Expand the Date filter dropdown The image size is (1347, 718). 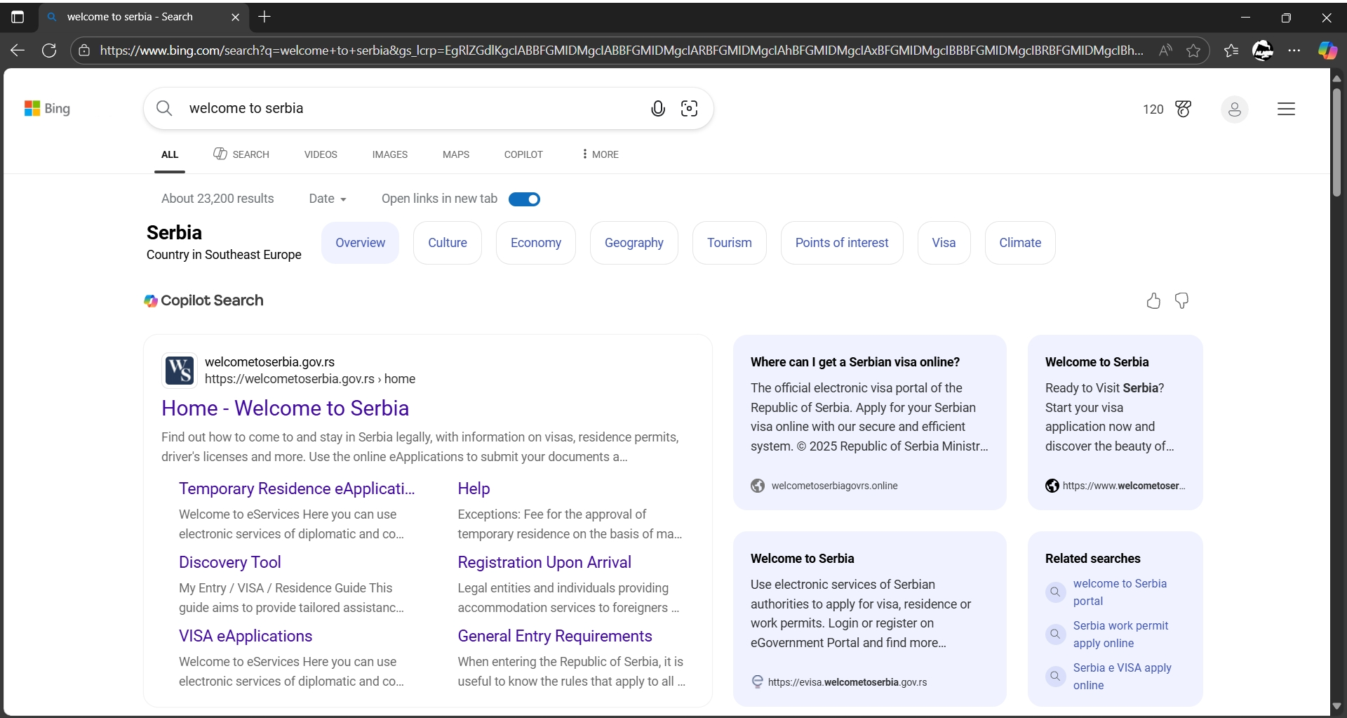(x=328, y=199)
